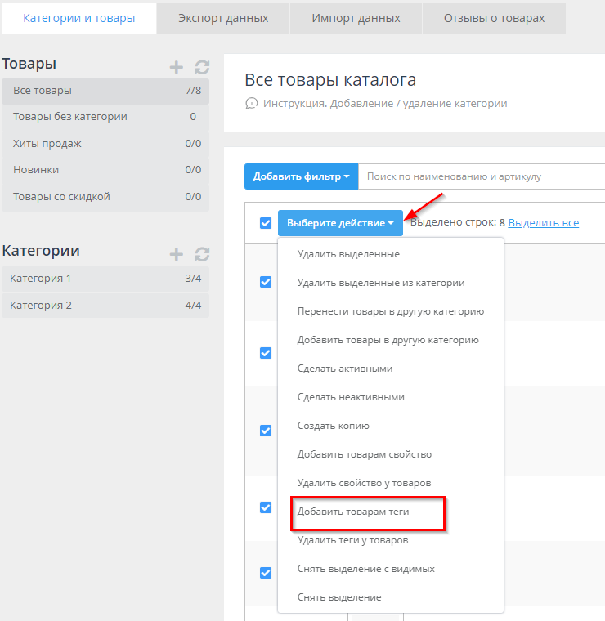Collapse the Выберите действие dropdown
605x621 pixels.
tap(340, 223)
